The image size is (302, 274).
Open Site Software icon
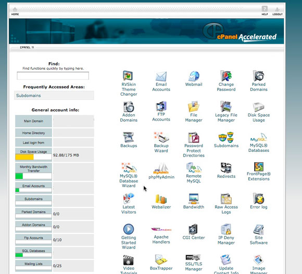pyautogui.click(x=258, y=229)
